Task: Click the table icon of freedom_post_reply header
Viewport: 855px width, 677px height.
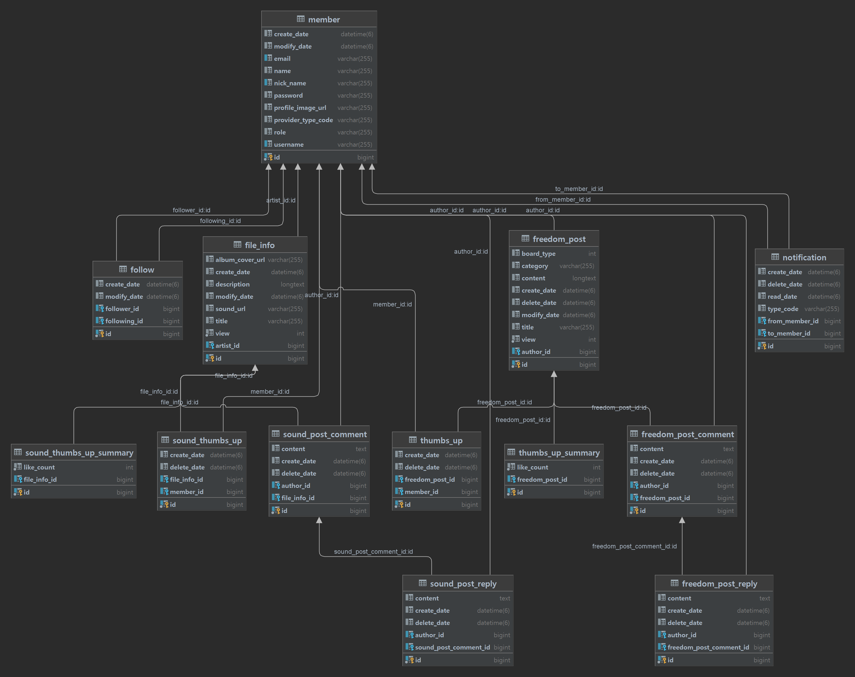Action: click(x=674, y=583)
